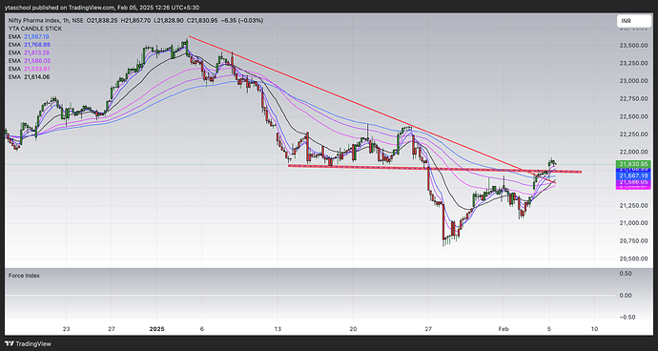The image size is (658, 351).
Task: Click the 21,000.00 price axis label
Action: [633, 223]
